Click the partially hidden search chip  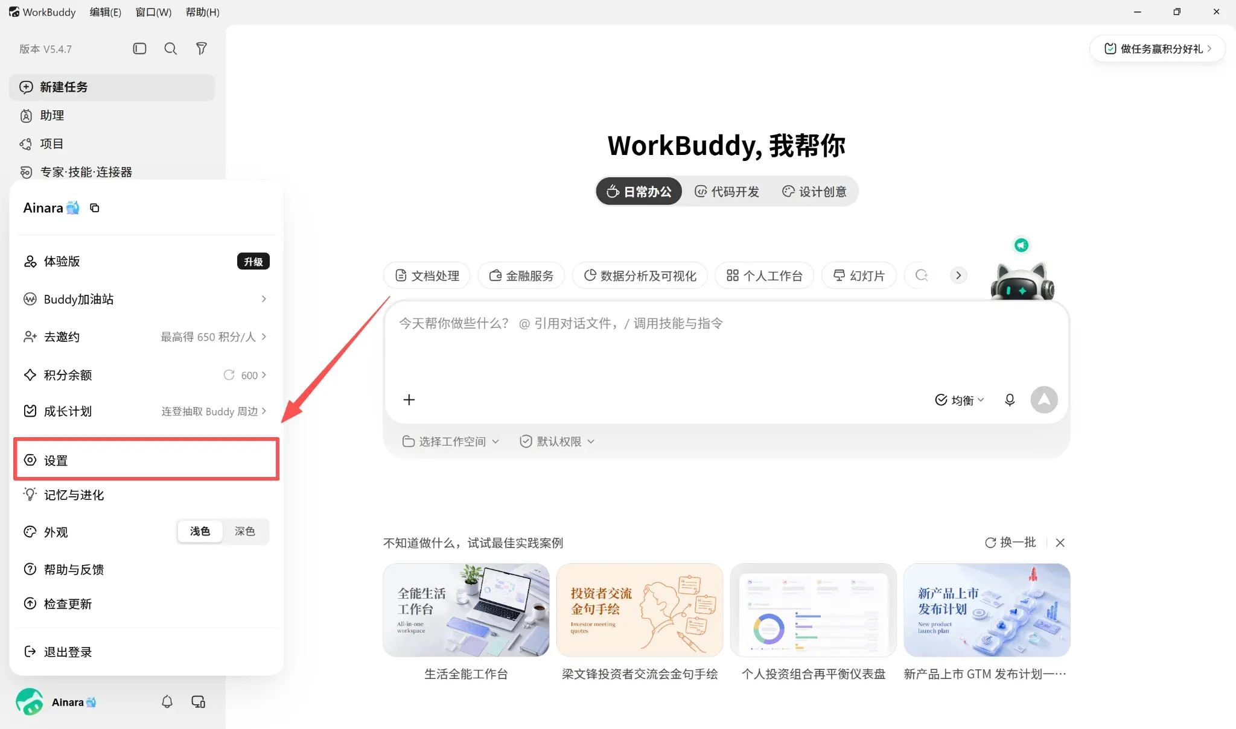tap(922, 276)
